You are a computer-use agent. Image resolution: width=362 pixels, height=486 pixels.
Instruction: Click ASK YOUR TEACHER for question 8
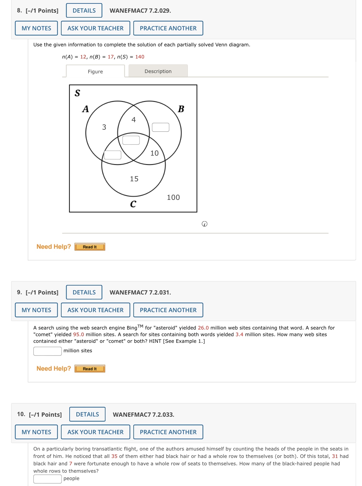(x=95, y=28)
